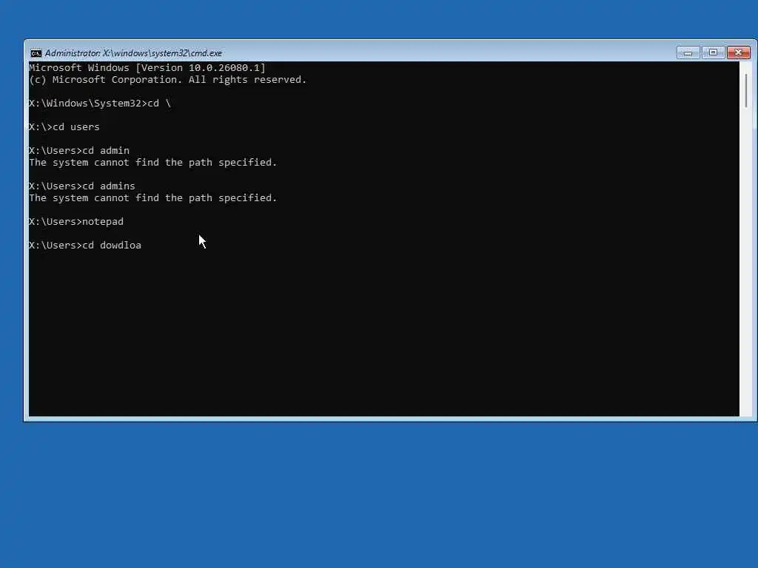The height and width of the screenshot is (568, 758).
Task: Click the 'X:\Windows\System32>cd \' command line
Action: [x=100, y=104]
